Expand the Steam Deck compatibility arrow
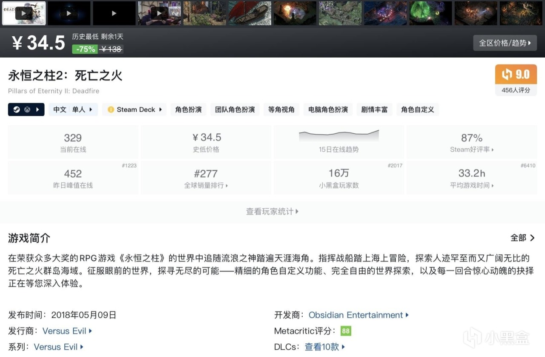This screenshot has width=545, height=357. point(161,109)
